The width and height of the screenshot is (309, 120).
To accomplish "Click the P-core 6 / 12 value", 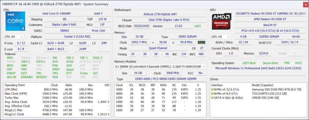I will pyautogui.click(x=21, y=43).
